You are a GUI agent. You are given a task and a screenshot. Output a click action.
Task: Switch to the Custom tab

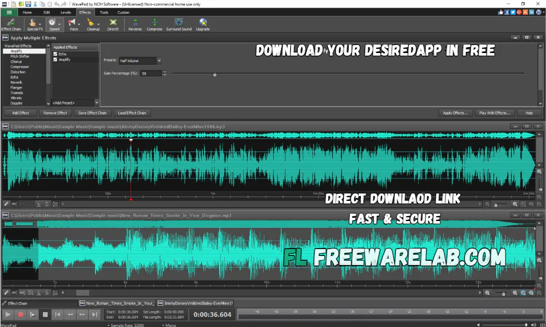pos(123,12)
